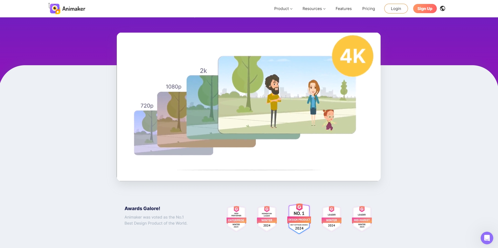Click the yellow 4K circle badge
498x248 pixels.
coord(352,56)
